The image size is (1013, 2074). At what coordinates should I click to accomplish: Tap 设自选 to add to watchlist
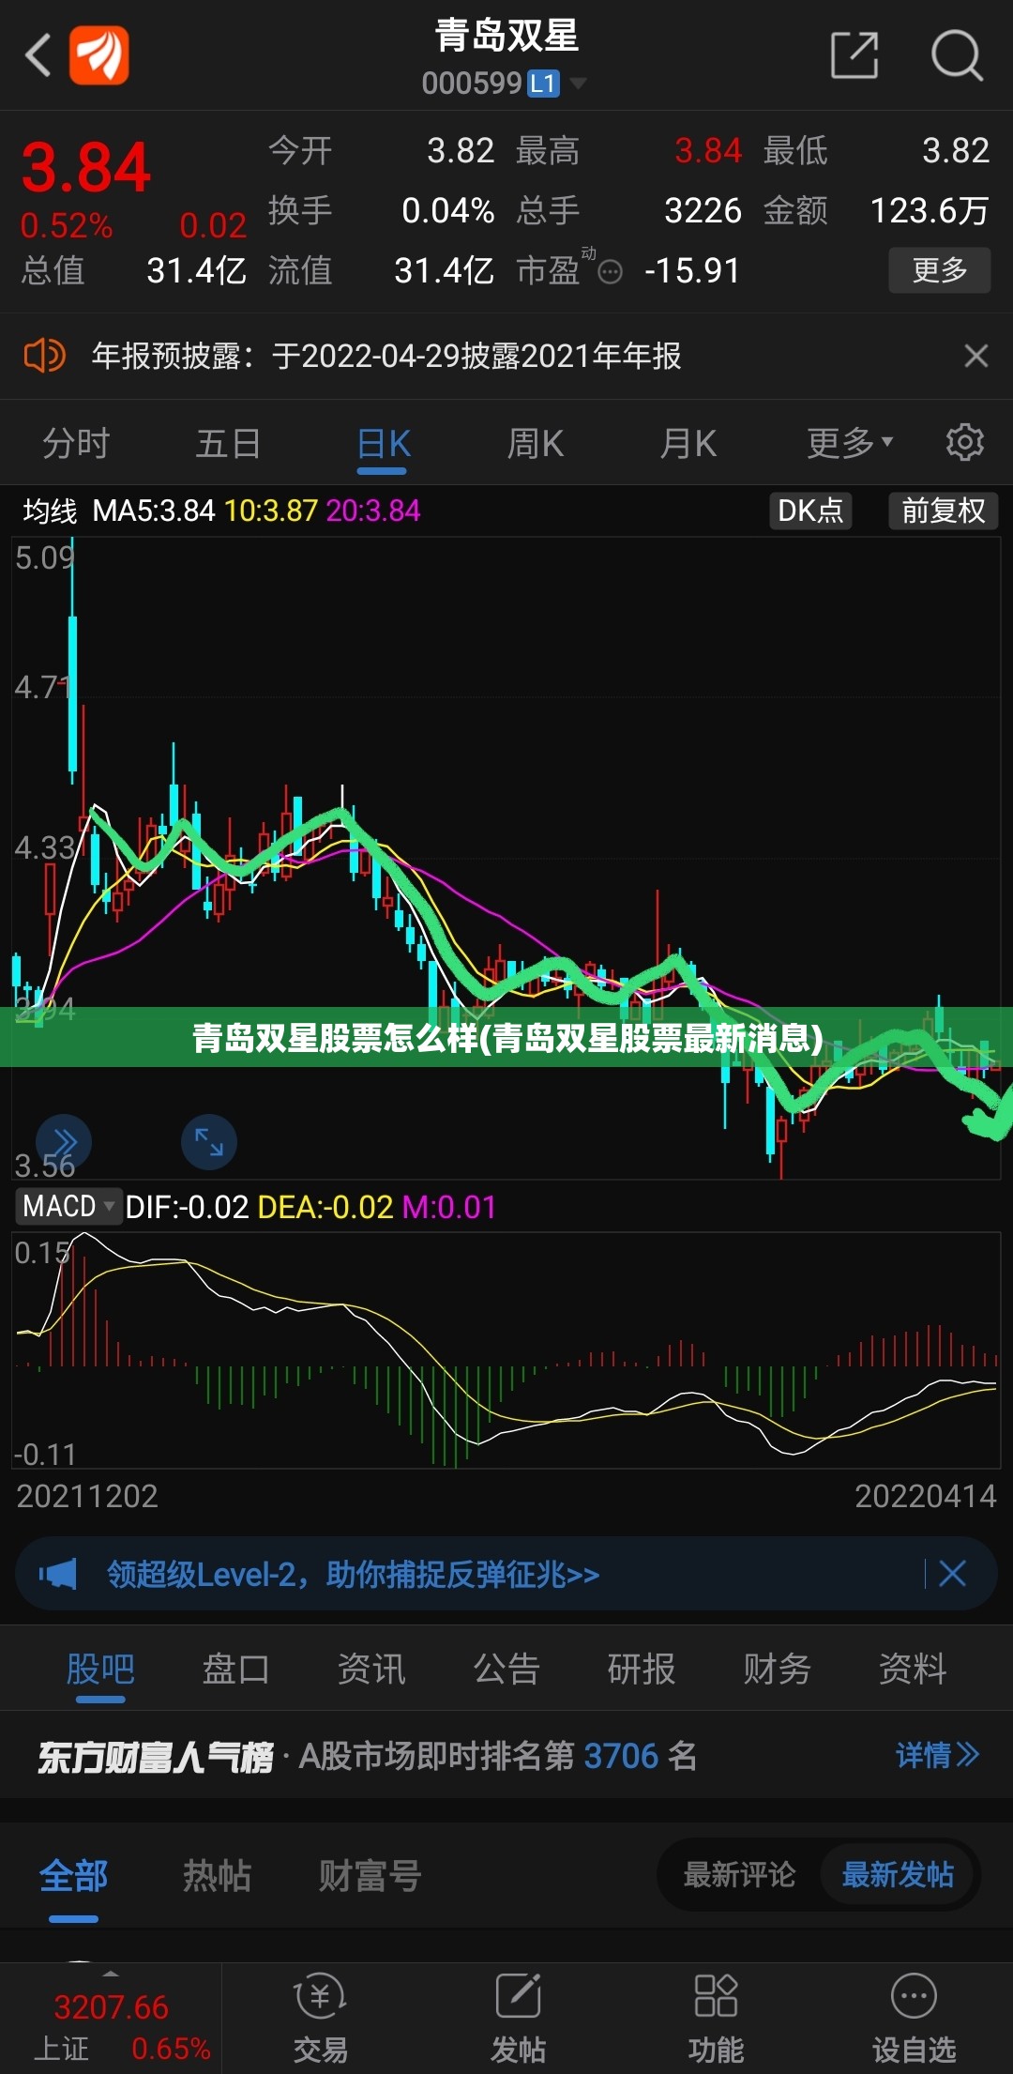[x=914, y=2018]
